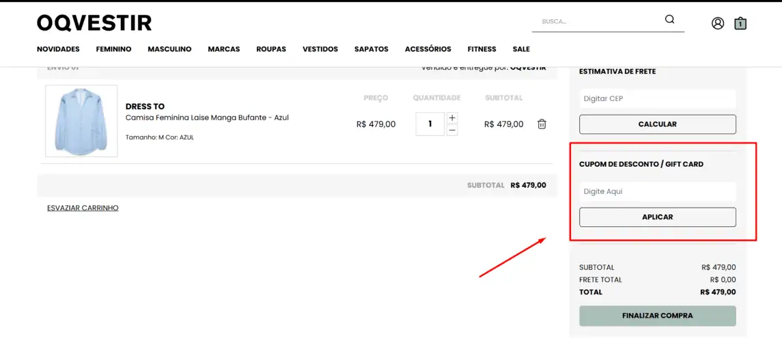Image resolution: width=782 pixels, height=356 pixels.
Task: Open the FEMININO menu
Action: coord(113,49)
